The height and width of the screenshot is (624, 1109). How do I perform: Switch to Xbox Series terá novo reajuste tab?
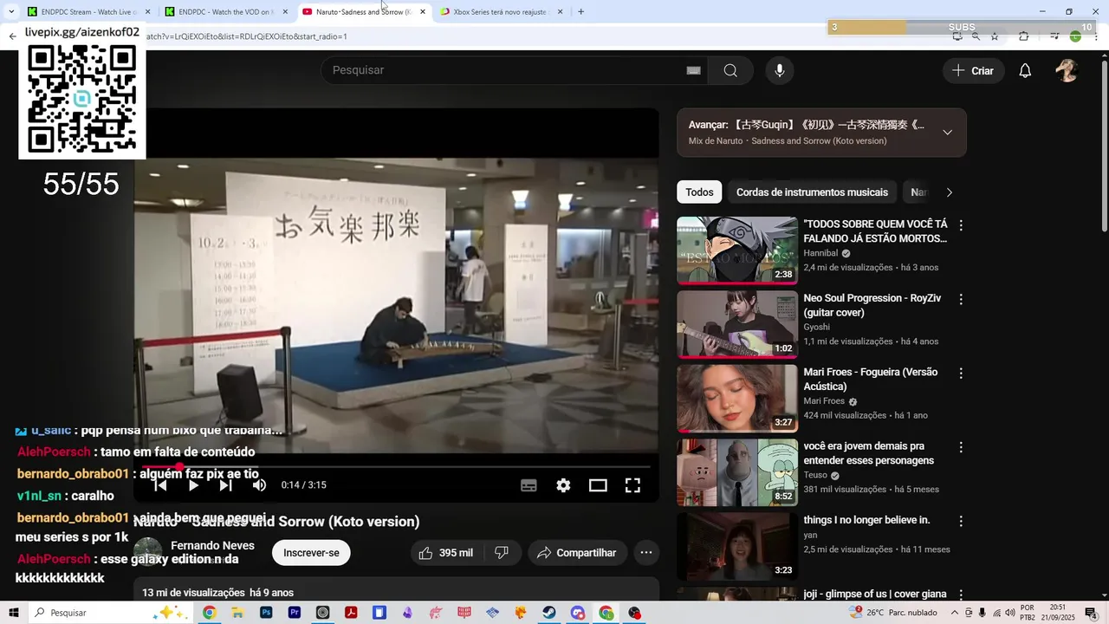pos(500,12)
